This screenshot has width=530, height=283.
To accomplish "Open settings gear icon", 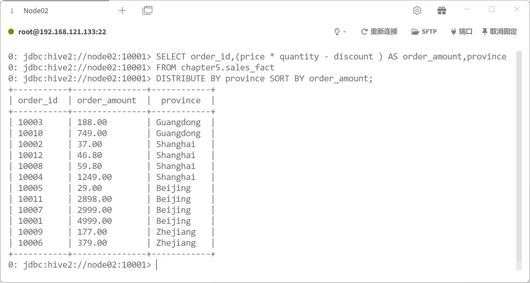I will pos(417,10).
